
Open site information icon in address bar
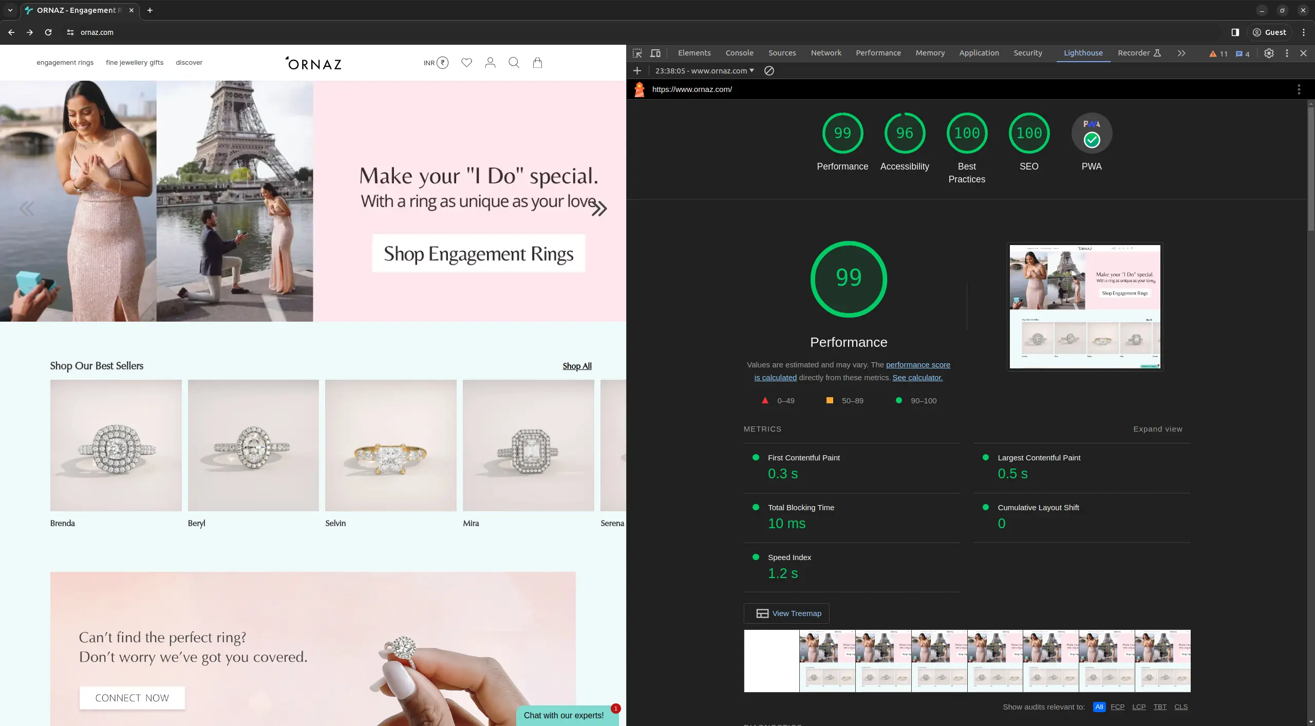pyautogui.click(x=70, y=32)
